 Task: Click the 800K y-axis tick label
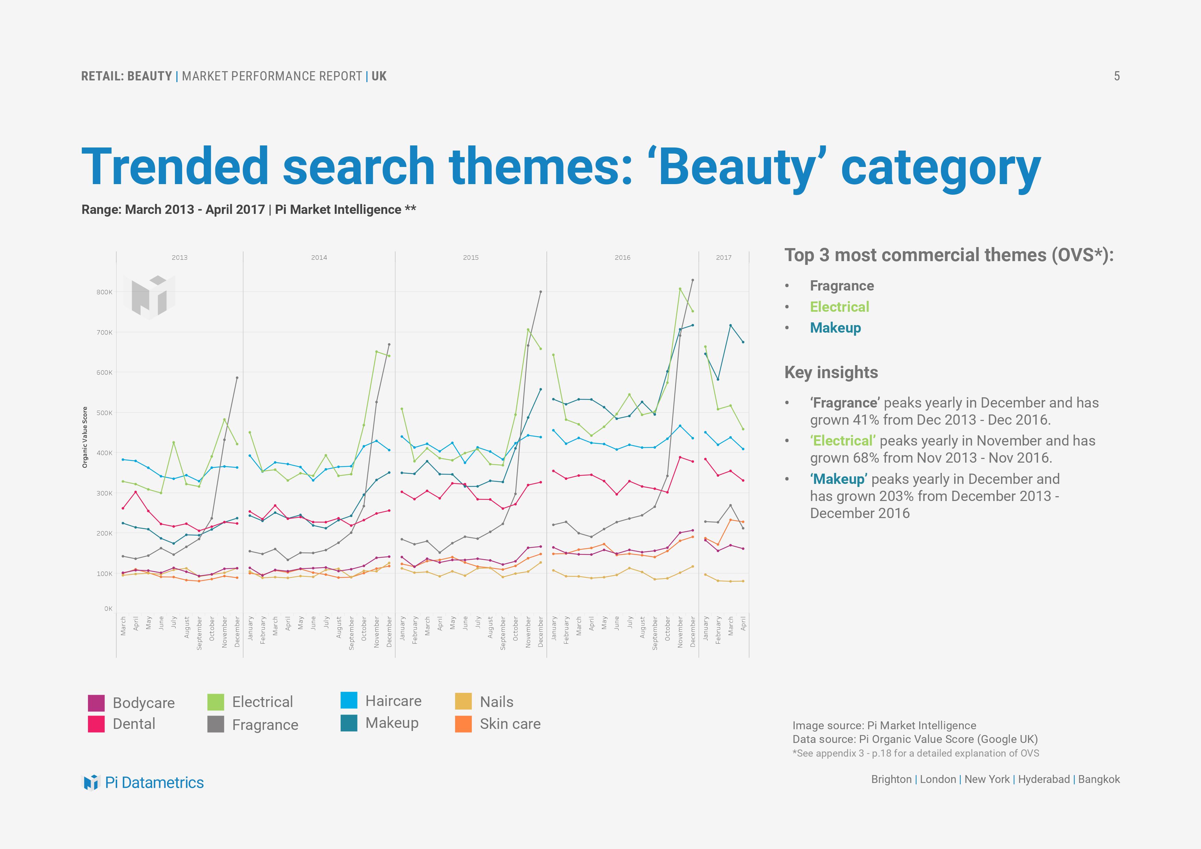point(104,292)
